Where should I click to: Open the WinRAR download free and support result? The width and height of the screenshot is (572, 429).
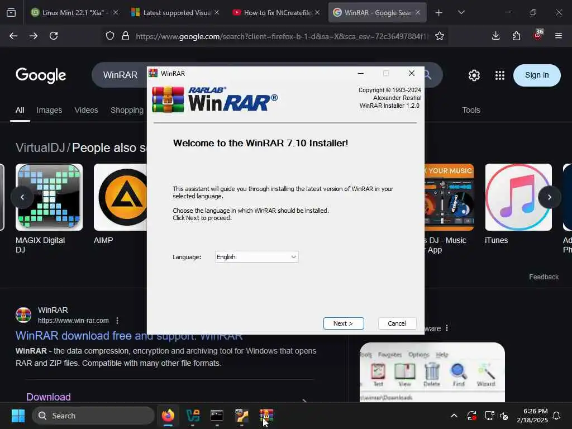pyautogui.click(x=129, y=336)
